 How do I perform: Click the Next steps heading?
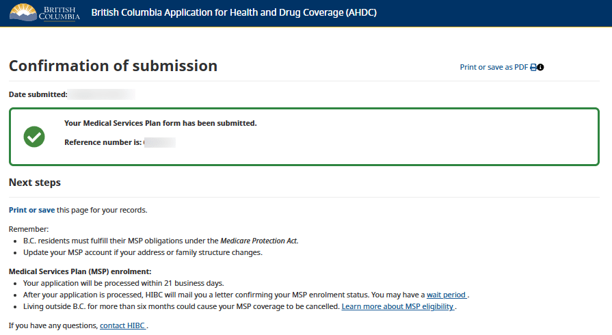tap(35, 183)
